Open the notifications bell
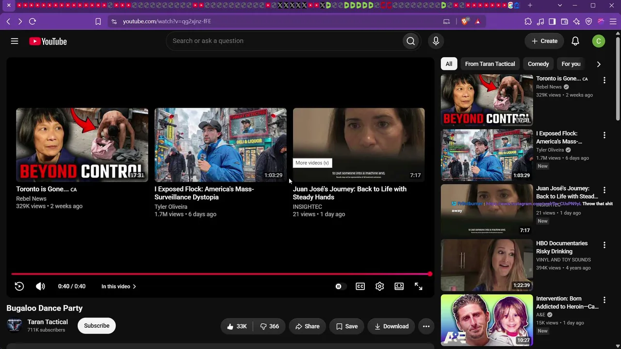Image resolution: width=621 pixels, height=349 pixels. point(575,41)
